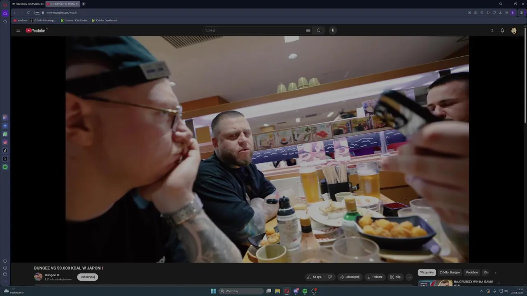This screenshot has height=296, width=527.
Task: Click the snapshot camera icon in the toolbar
Action: tap(476, 13)
